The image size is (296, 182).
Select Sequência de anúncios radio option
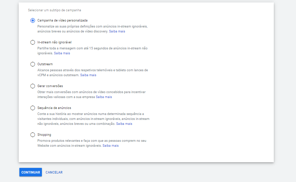click(x=33, y=108)
